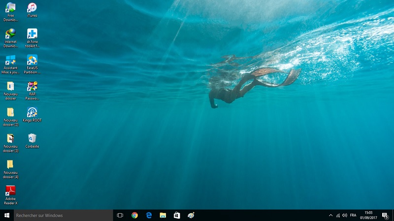Select Internet Download Manager desktop icon
394x221 pixels.
click(10, 38)
